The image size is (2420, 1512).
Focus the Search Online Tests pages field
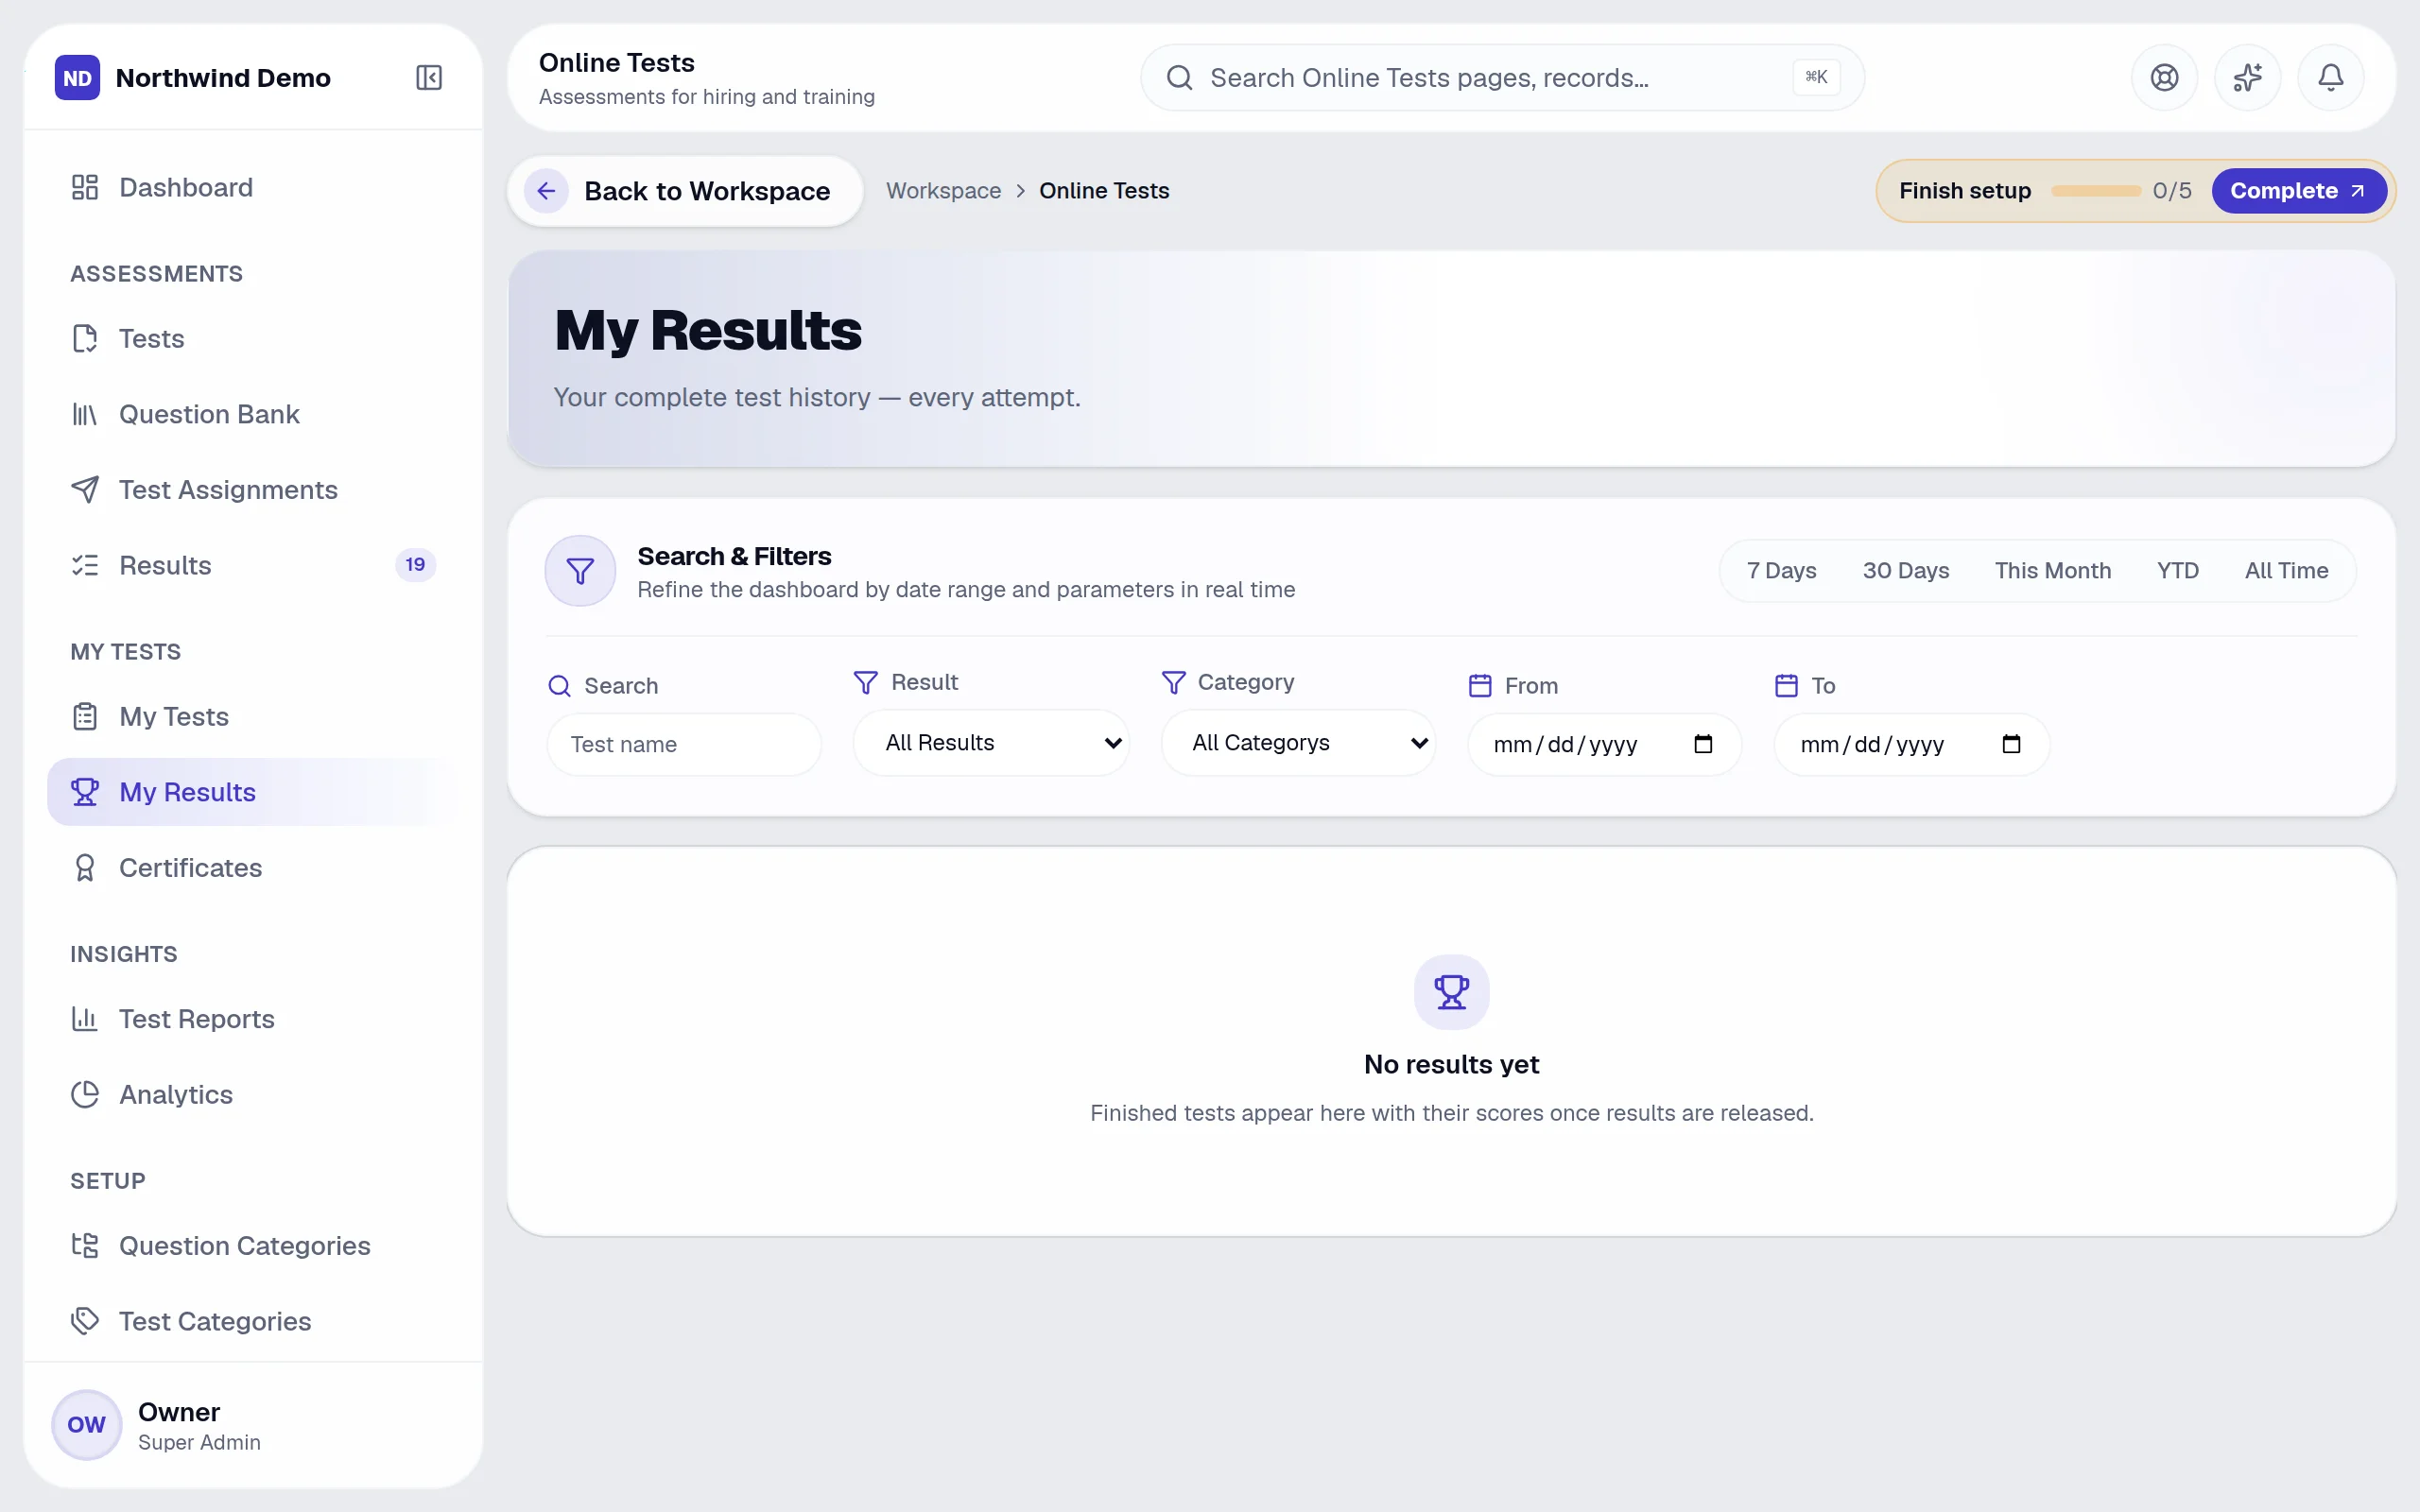click(x=1502, y=78)
